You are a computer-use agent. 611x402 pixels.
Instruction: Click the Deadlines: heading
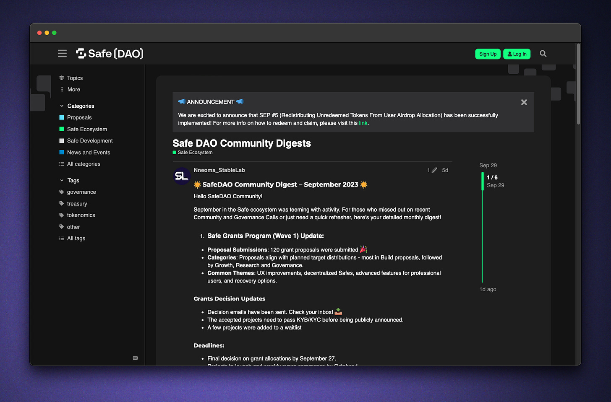click(x=209, y=345)
